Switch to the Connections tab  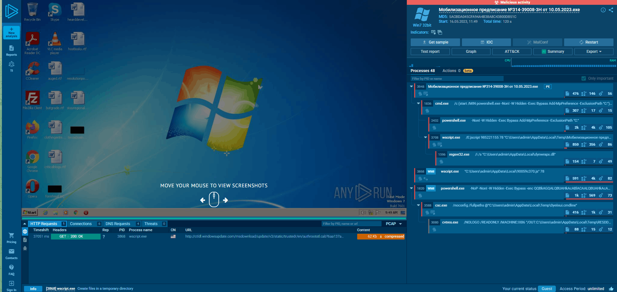click(x=81, y=224)
